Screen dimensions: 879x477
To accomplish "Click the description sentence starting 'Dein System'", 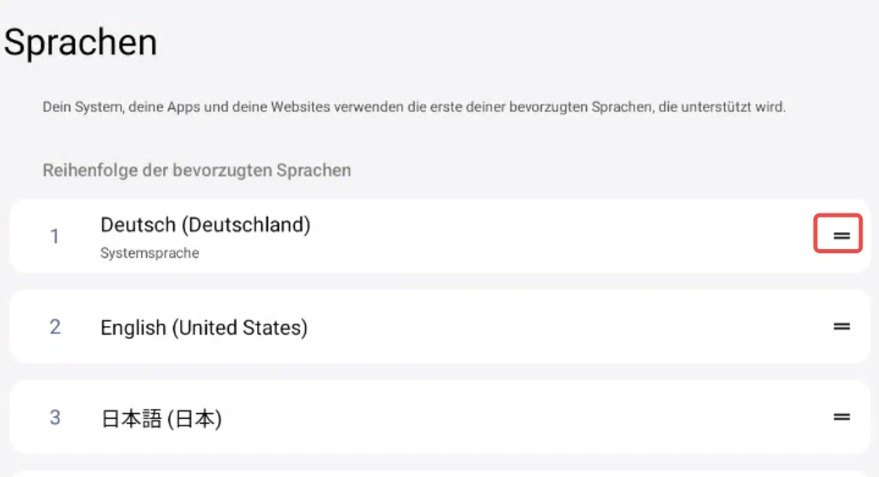I will point(413,108).
